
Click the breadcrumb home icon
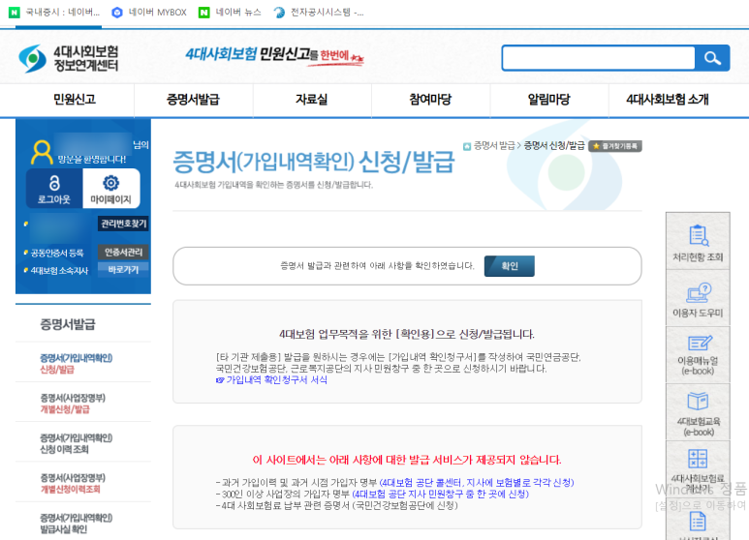pos(467,146)
